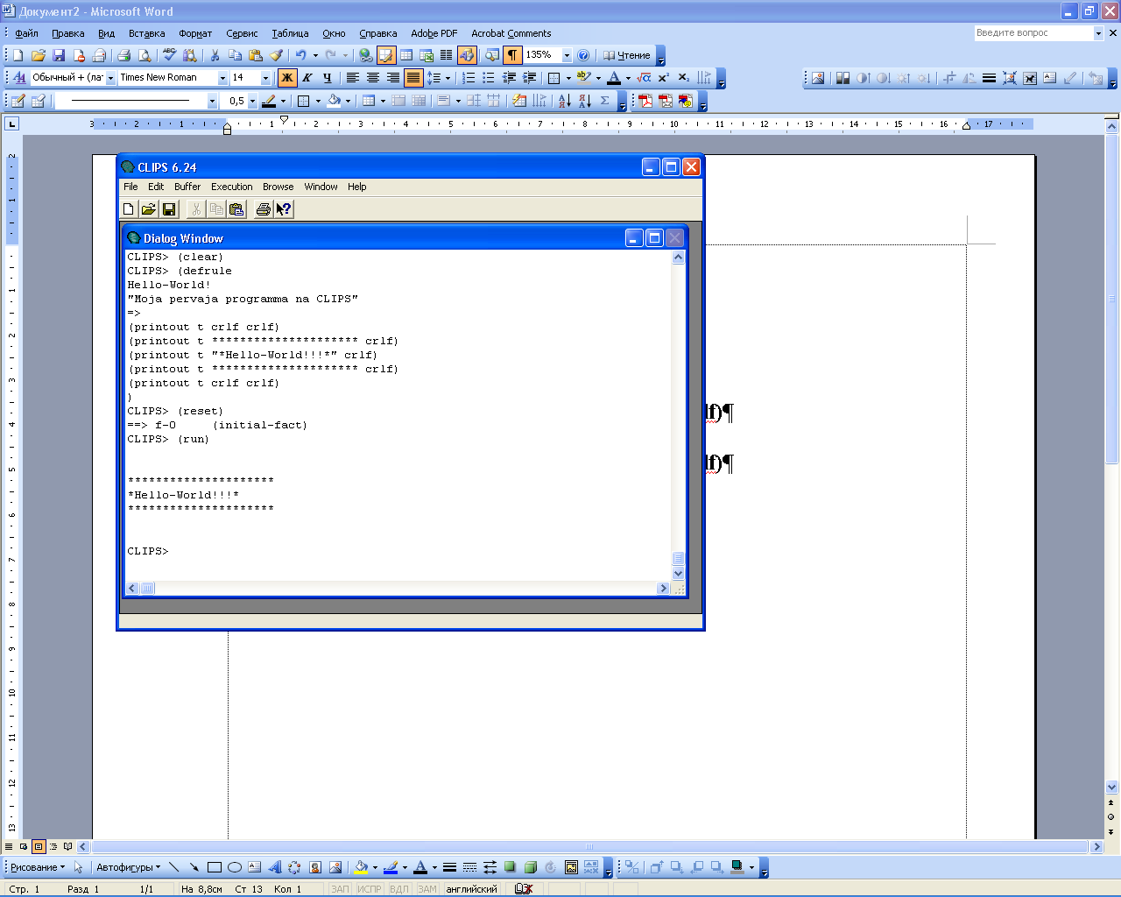The image size is (1121, 897).
Task: Insert Excel worksheet icon
Action: 427,55
